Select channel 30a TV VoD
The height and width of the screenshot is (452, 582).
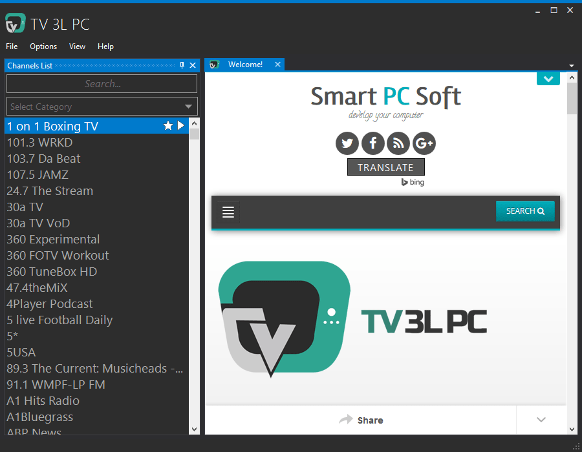pos(96,223)
